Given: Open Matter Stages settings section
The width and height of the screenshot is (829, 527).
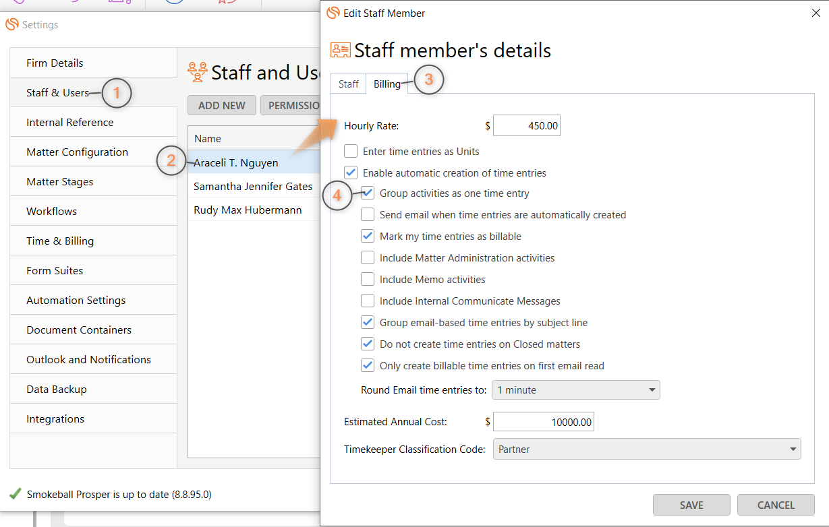Looking at the screenshot, I should (x=93, y=182).
